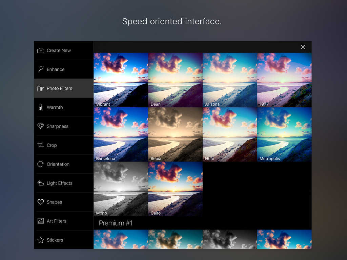347x260 pixels.
Task: Click the Create New camera icon
Action: (x=41, y=50)
